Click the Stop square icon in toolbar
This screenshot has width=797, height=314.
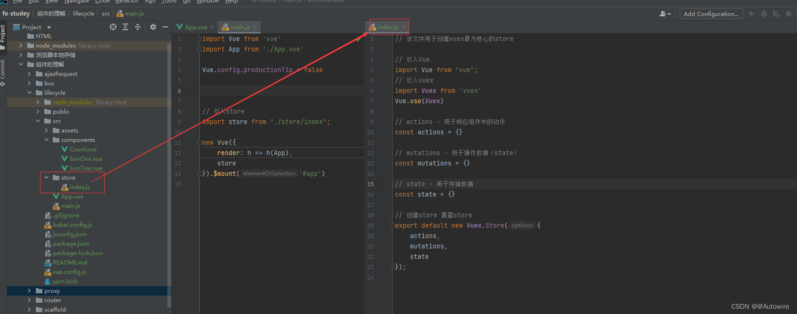pyautogui.click(x=789, y=14)
